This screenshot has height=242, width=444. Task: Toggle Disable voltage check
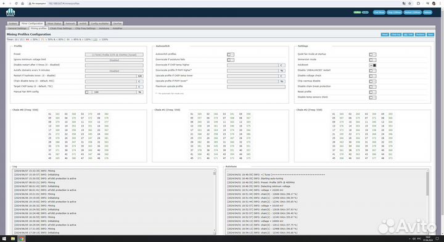372,76
